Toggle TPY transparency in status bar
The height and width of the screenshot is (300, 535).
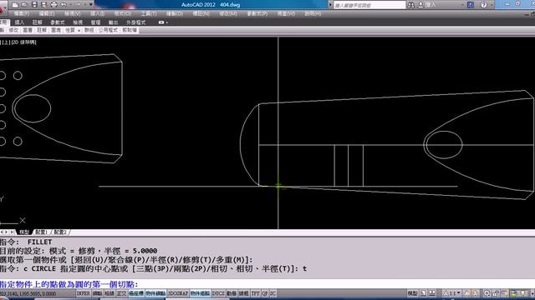(255, 293)
